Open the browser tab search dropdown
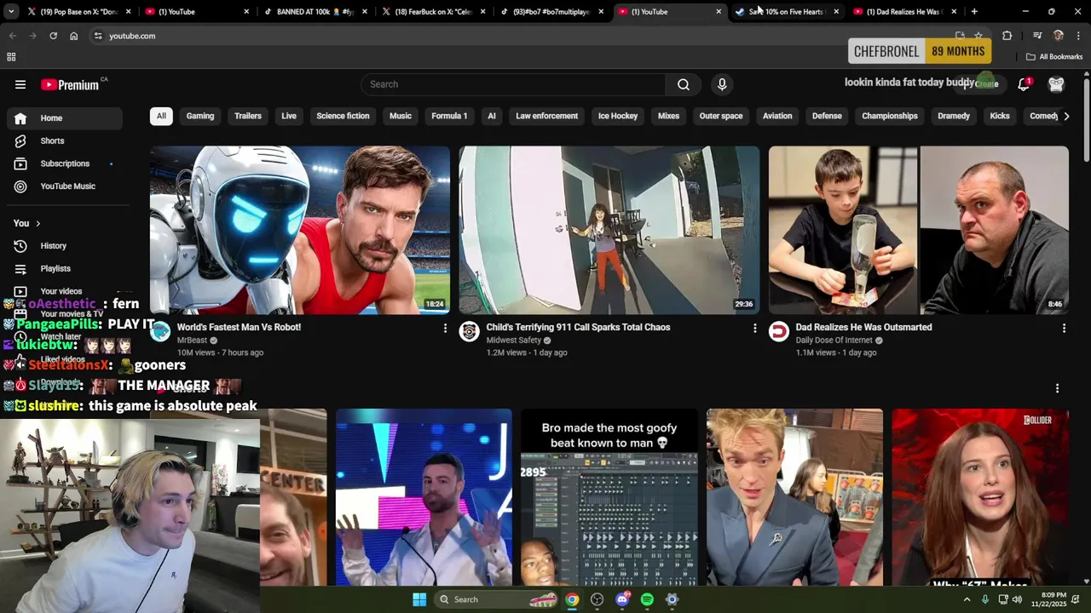 point(11,12)
